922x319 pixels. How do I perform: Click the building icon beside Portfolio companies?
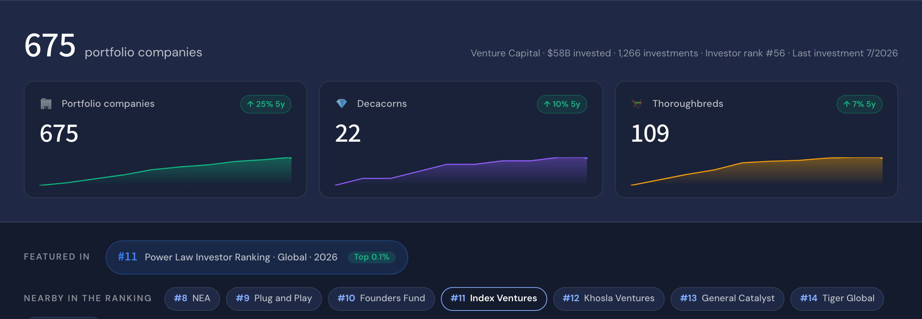pyautogui.click(x=46, y=104)
